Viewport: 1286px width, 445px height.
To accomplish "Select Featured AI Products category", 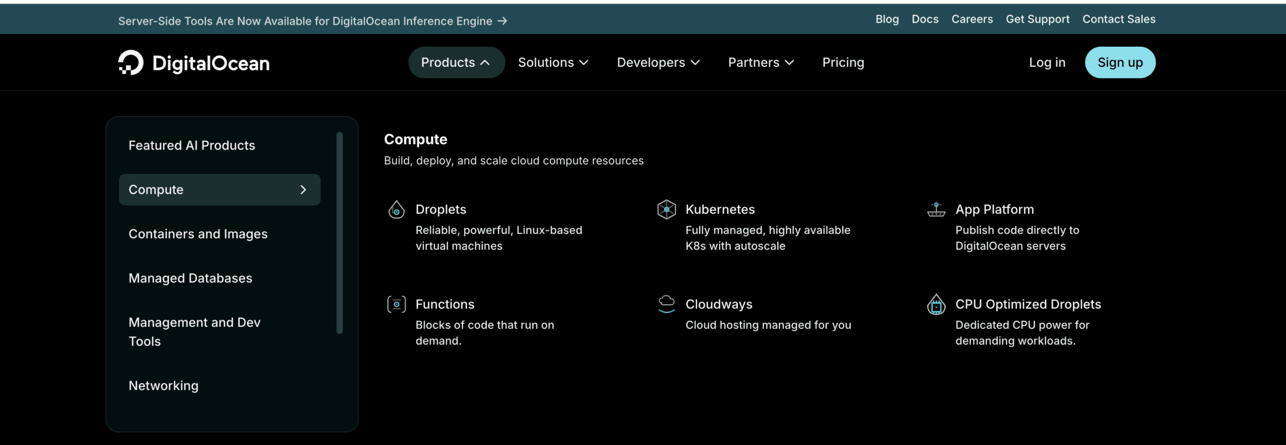I will [192, 145].
